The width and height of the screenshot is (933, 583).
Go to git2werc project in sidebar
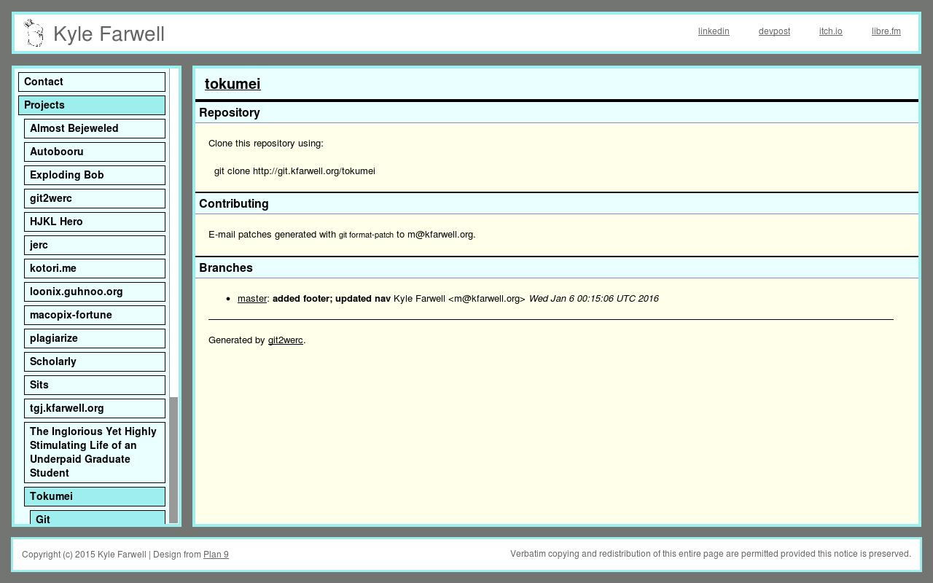[x=95, y=199]
